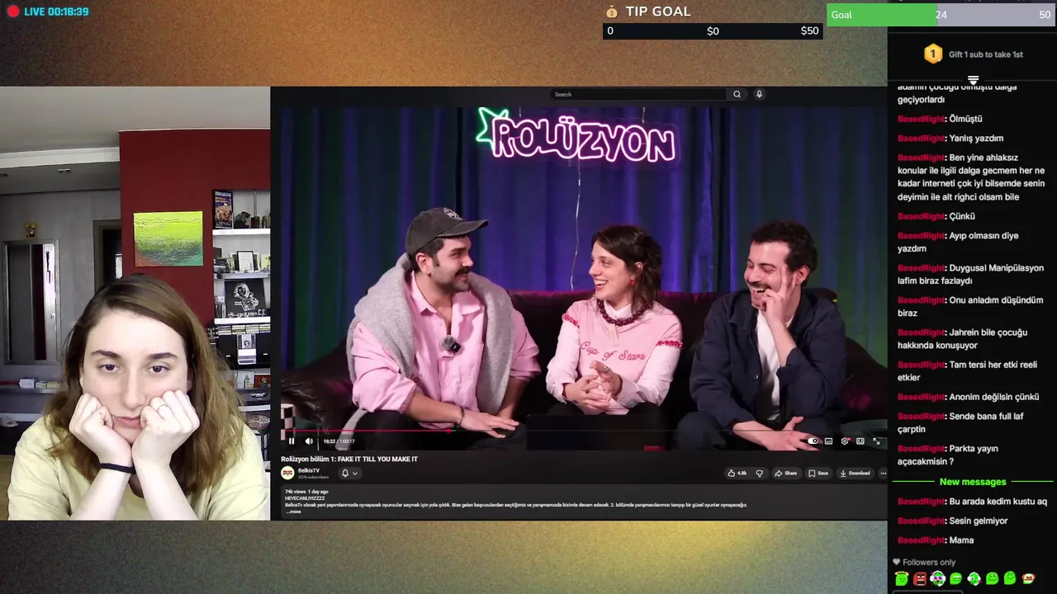This screenshot has height=594, width=1057.
Task: Click the notification bell for BelkisTV
Action: (x=345, y=473)
